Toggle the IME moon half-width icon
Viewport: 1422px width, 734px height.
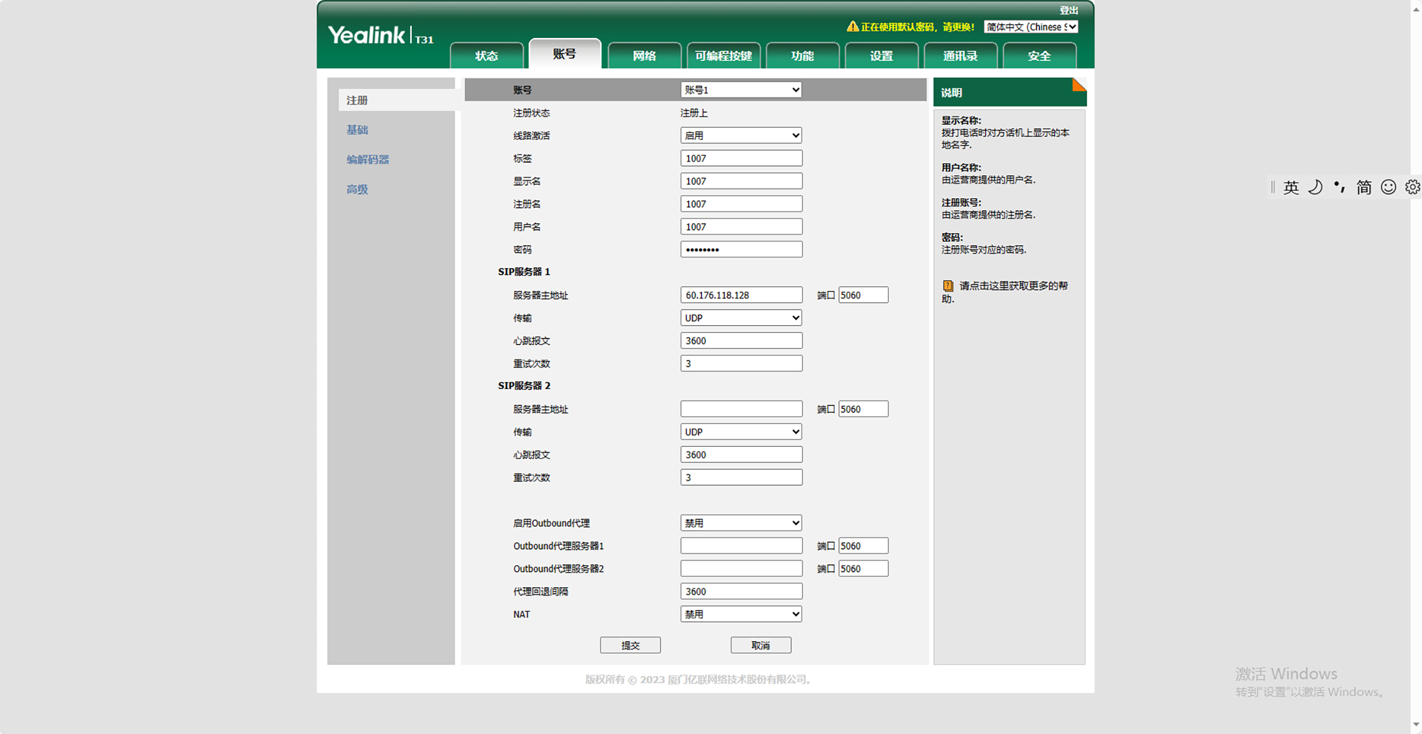(x=1315, y=187)
